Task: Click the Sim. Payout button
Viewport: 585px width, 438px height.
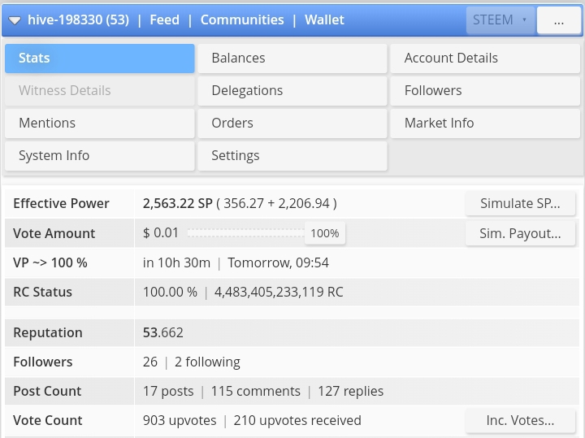Action: coord(520,233)
